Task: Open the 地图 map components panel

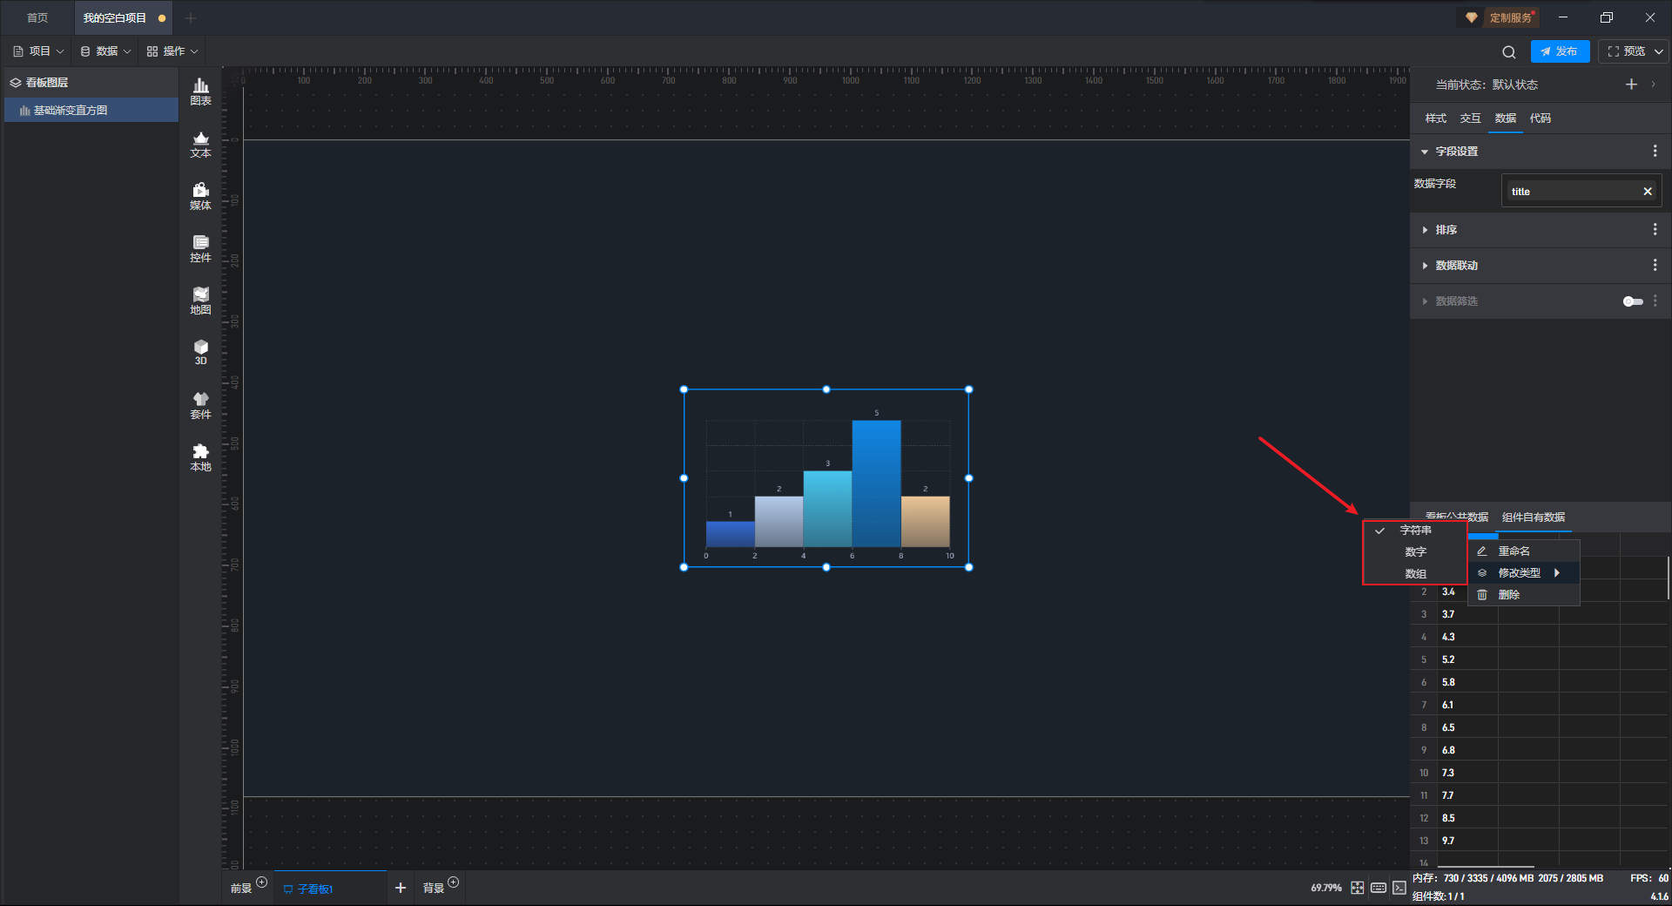Action: 200,301
